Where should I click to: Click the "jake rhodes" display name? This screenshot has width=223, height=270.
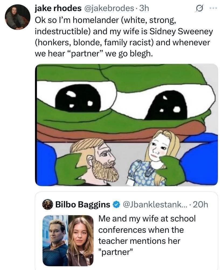tap(58, 8)
